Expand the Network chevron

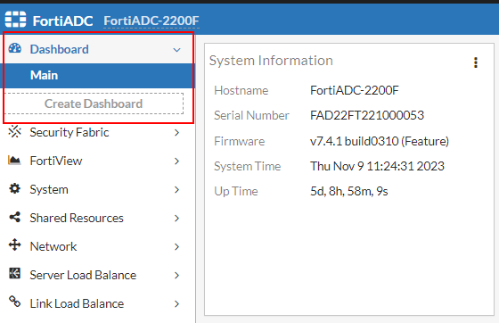click(x=177, y=247)
